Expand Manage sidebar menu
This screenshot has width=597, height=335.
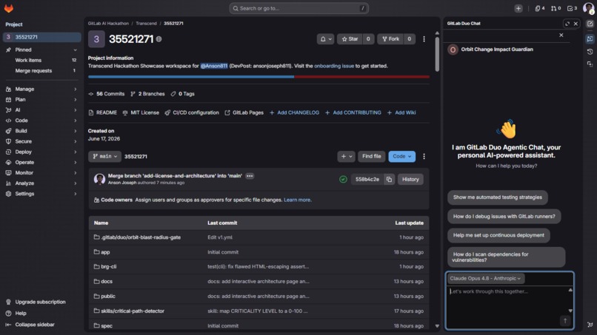[x=41, y=89]
